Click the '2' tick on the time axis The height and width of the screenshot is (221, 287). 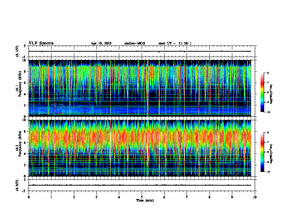[74, 197]
